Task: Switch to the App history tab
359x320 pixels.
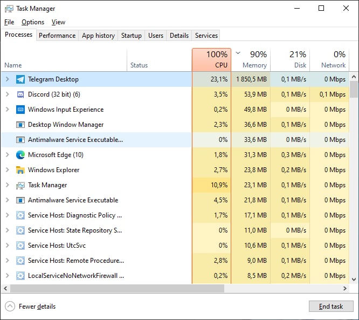Action: [98, 36]
